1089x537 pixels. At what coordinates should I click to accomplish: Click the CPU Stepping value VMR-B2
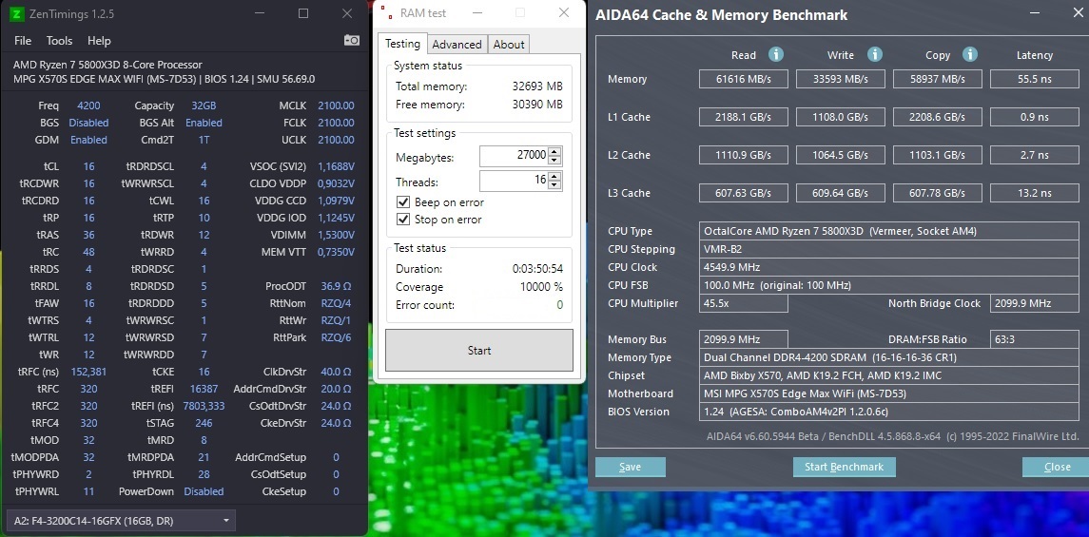tap(889, 249)
